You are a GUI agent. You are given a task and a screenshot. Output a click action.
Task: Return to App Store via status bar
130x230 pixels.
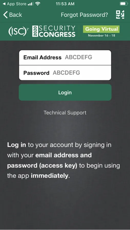(x=15, y=4)
